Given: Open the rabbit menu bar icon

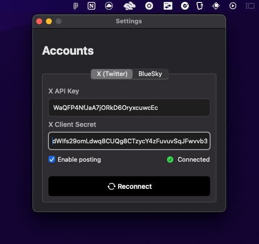Looking at the screenshot, I should pos(129,6).
